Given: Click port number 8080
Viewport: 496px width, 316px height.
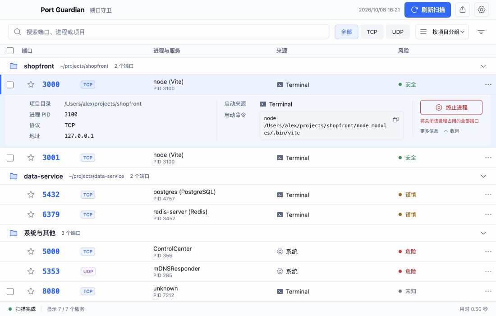Looking at the screenshot, I should pos(51,291).
